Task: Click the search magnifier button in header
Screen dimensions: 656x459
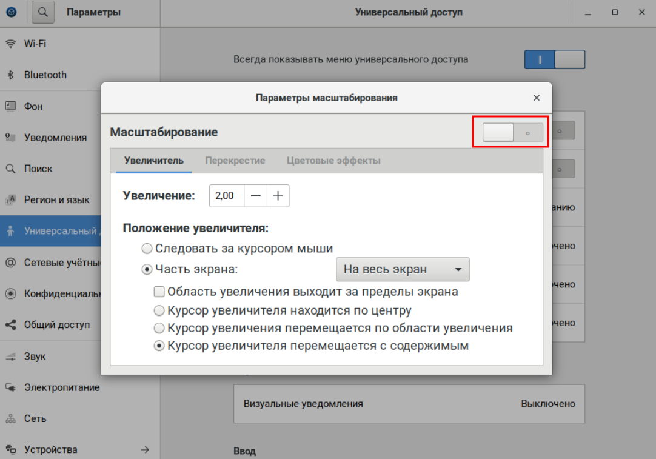Action: tap(42, 12)
